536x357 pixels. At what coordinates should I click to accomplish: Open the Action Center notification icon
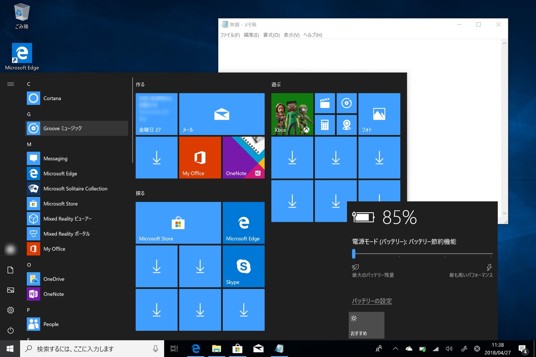click(x=523, y=349)
